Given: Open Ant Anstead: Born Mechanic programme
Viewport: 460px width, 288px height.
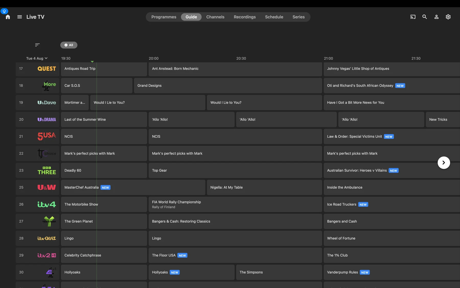Looking at the screenshot, I should (x=235, y=69).
